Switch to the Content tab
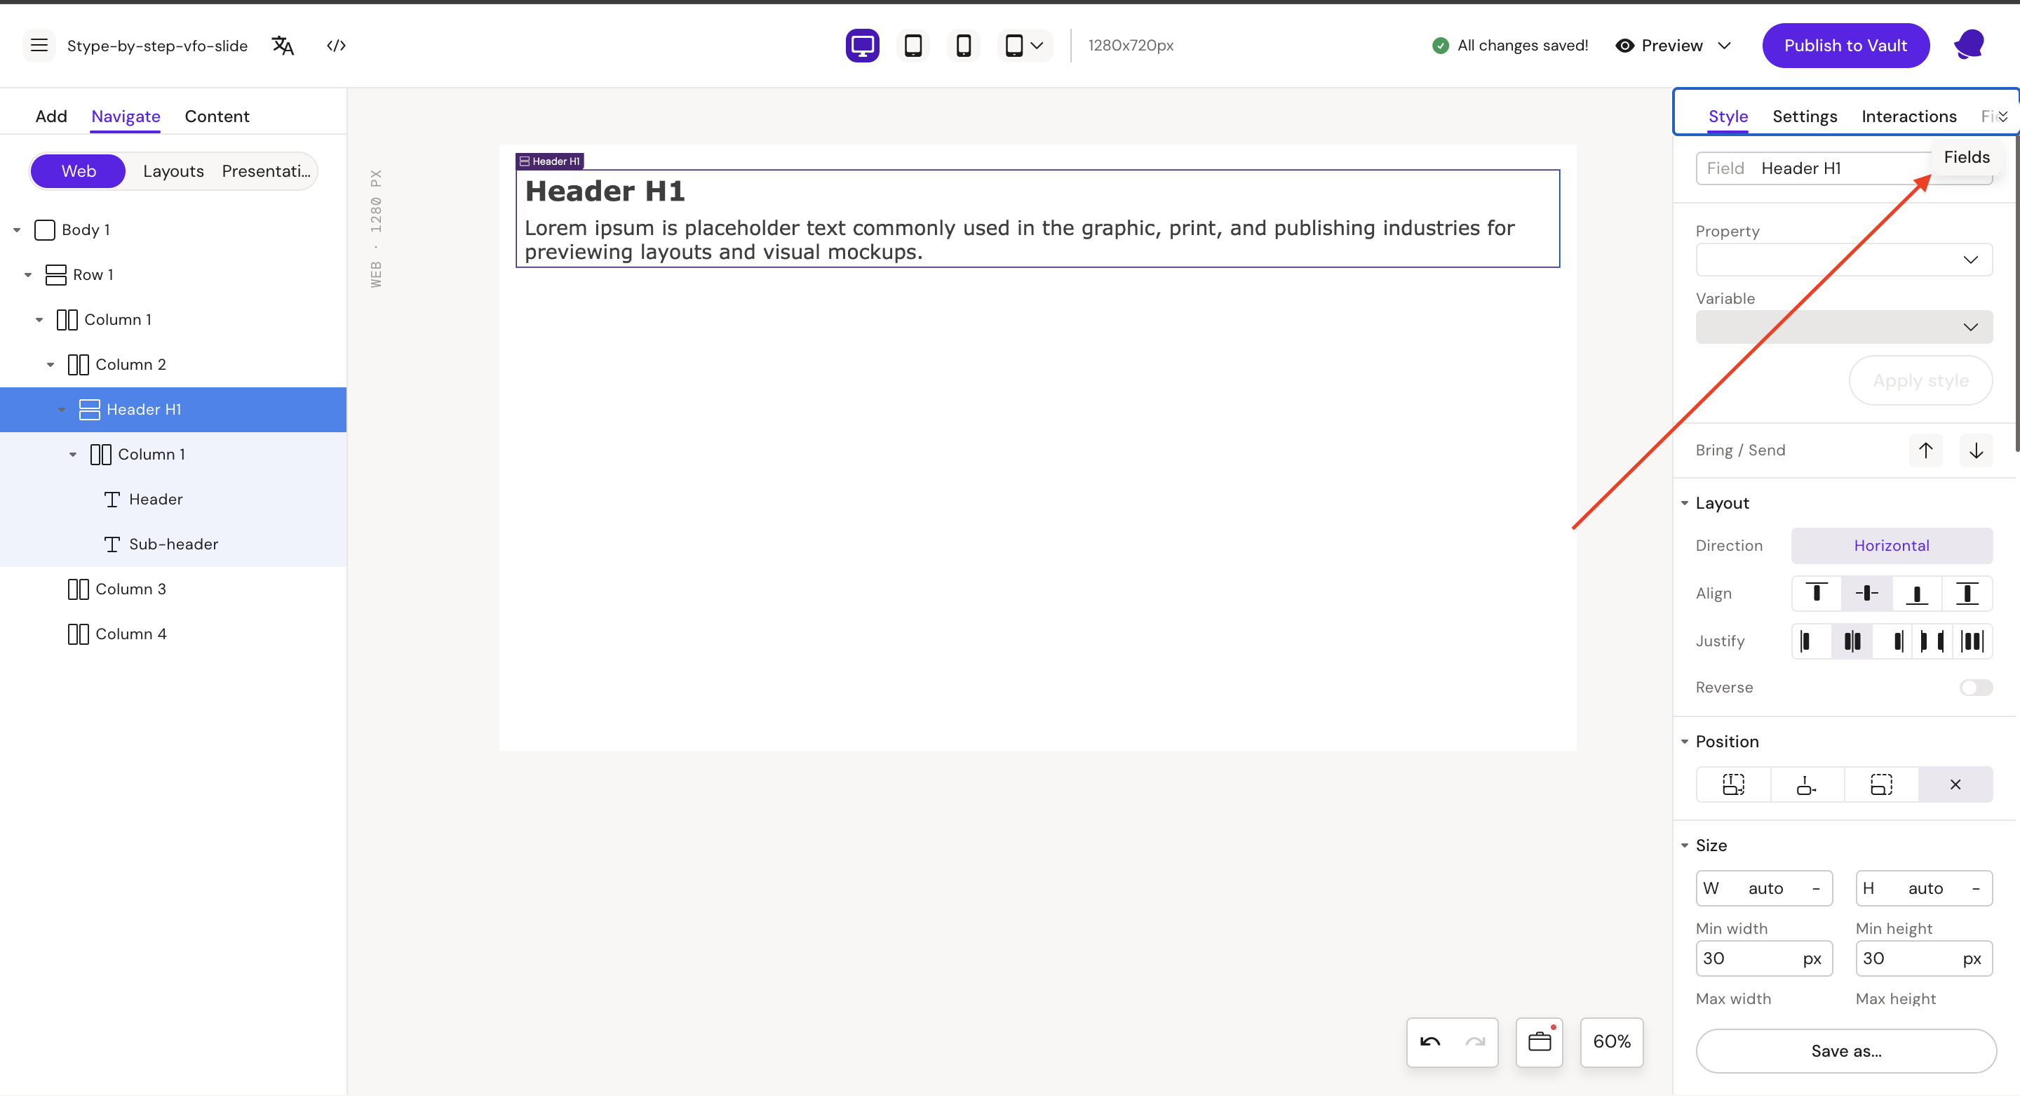 point(217,116)
